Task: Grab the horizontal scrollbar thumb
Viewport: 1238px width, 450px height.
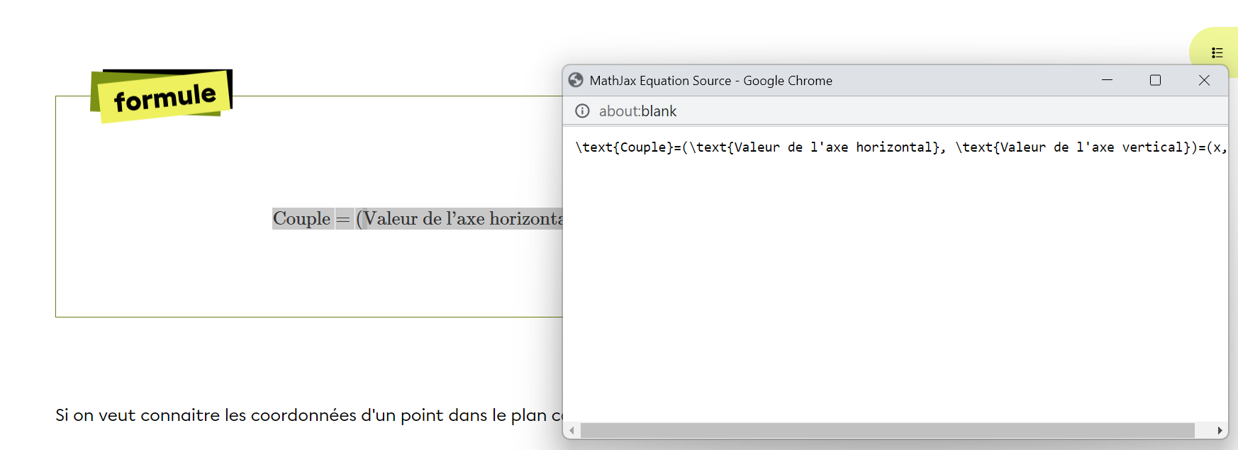Action: click(886, 430)
